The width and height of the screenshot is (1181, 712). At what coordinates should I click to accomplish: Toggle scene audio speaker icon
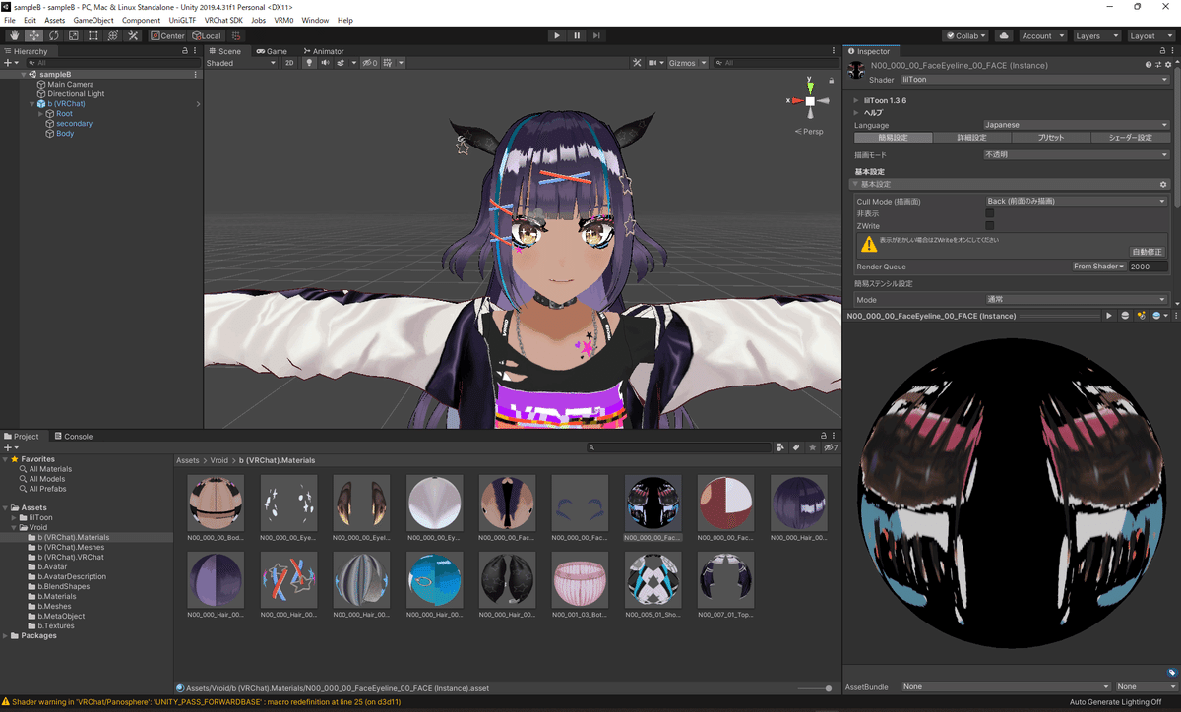pyautogui.click(x=325, y=63)
